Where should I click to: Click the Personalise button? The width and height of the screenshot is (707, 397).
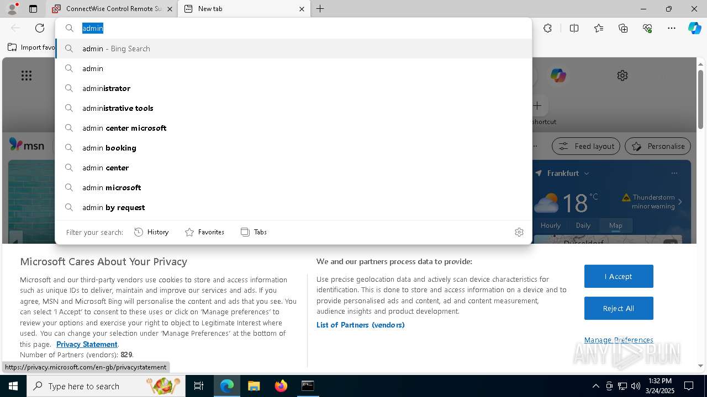click(x=658, y=146)
